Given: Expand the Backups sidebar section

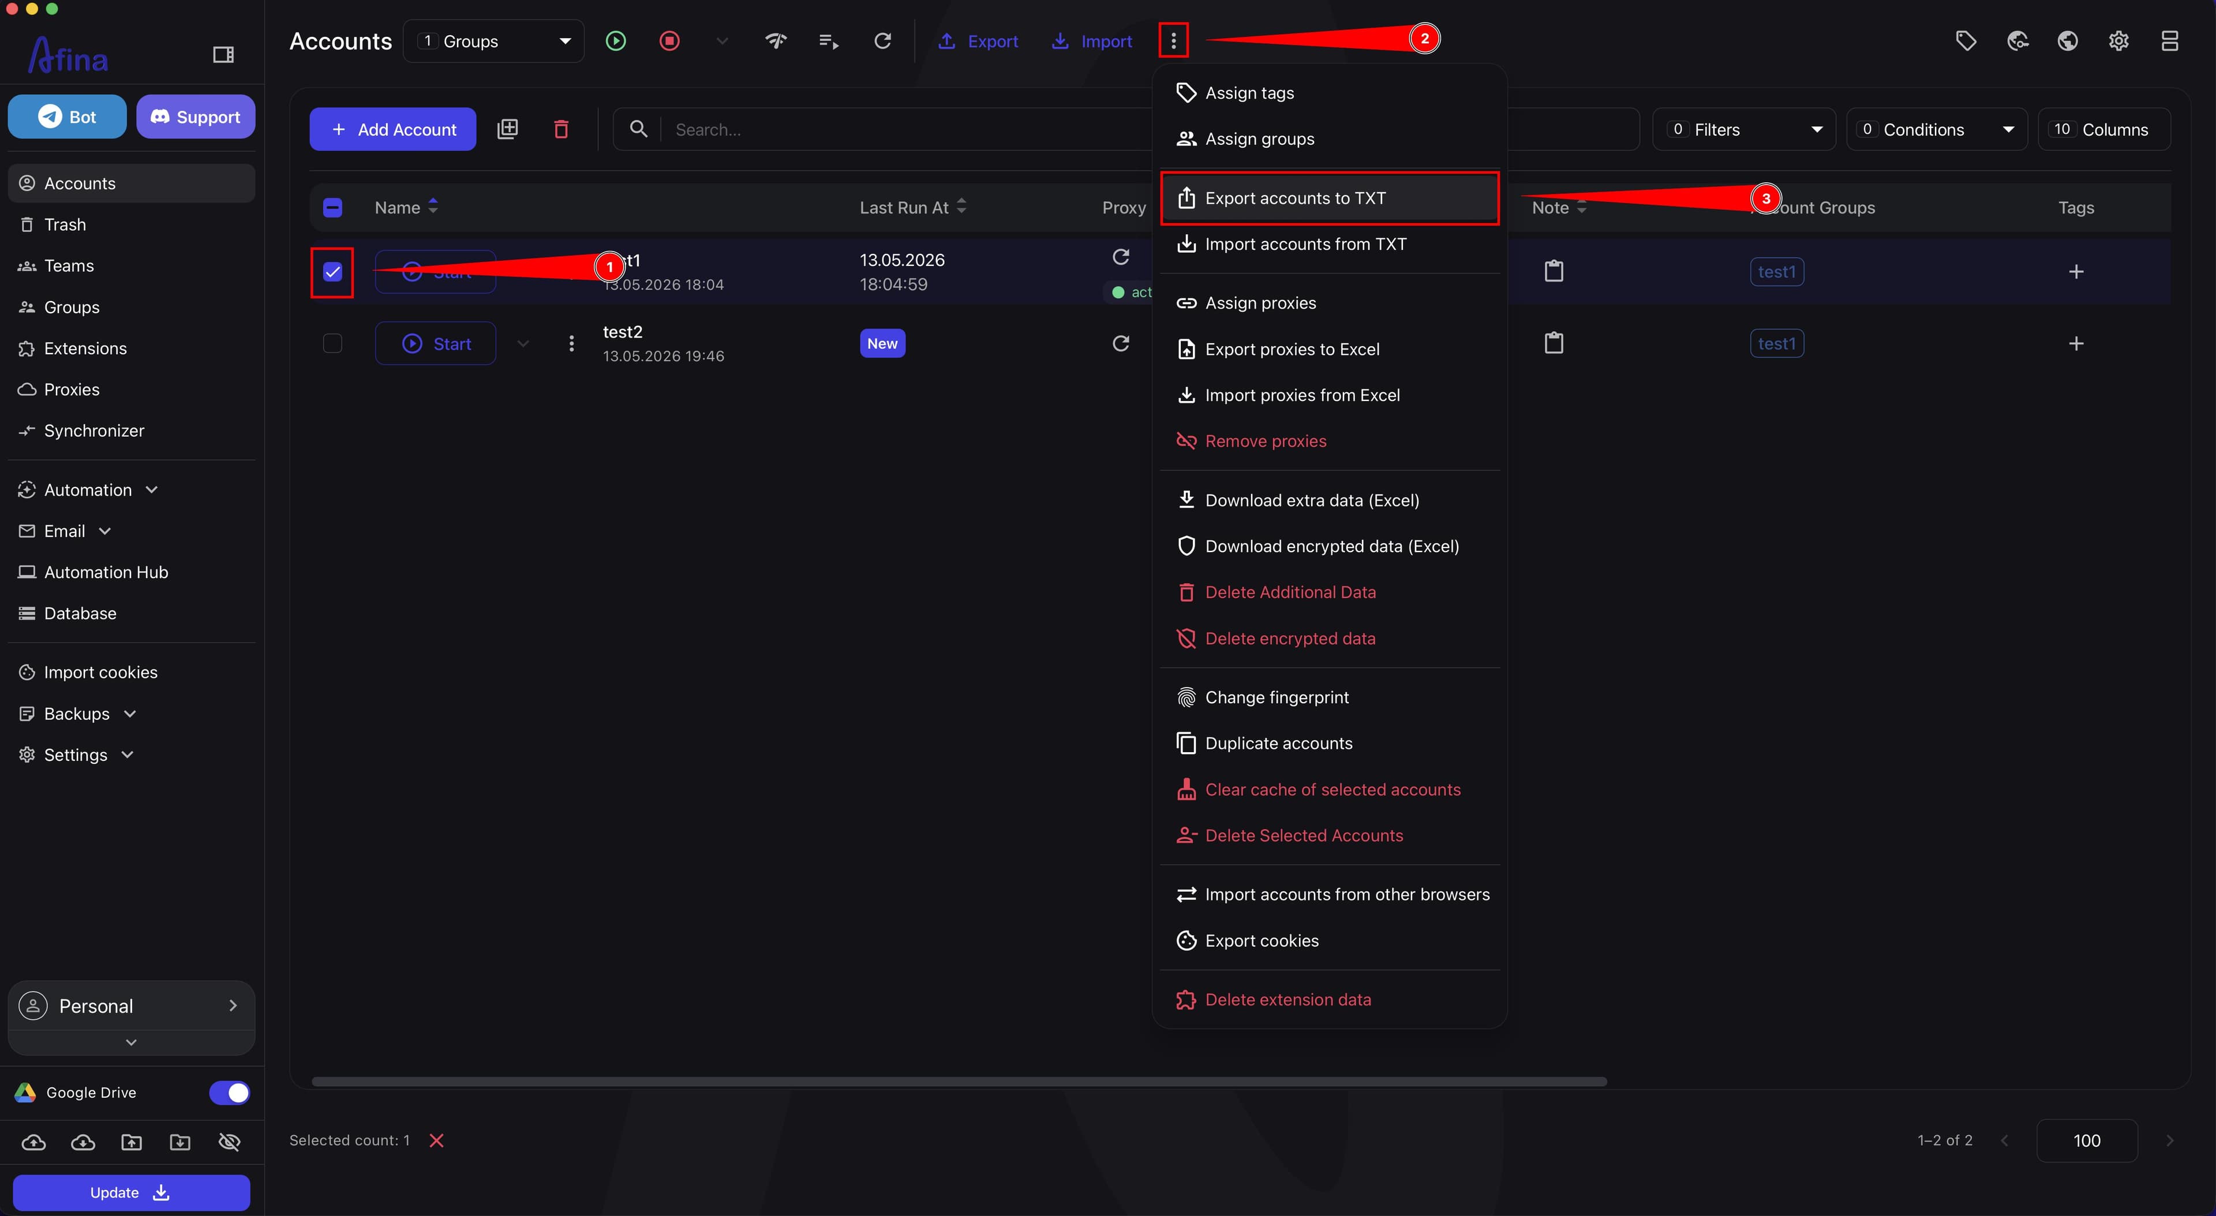Looking at the screenshot, I should pos(131,714).
